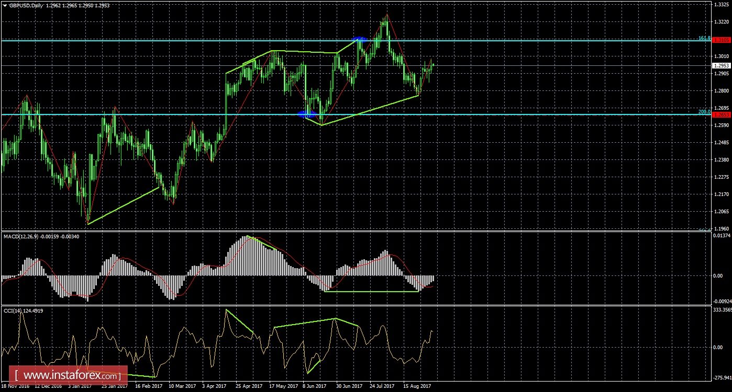
Task: Click the 18 Nov 2016 axis date label
Action: coord(14,386)
